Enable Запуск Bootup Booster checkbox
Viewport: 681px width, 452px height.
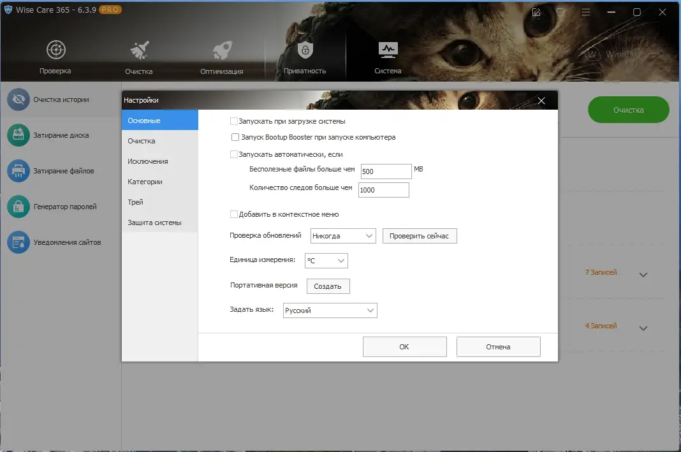[235, 137]
